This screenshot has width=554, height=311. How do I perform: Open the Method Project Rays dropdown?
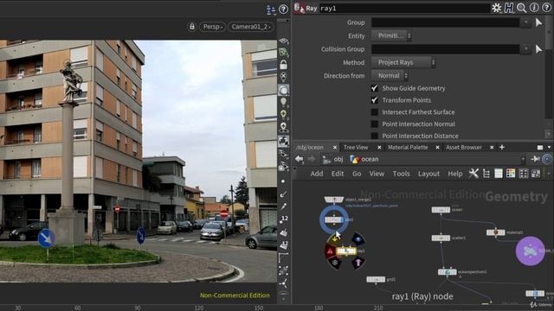click(x=403, y=62)
